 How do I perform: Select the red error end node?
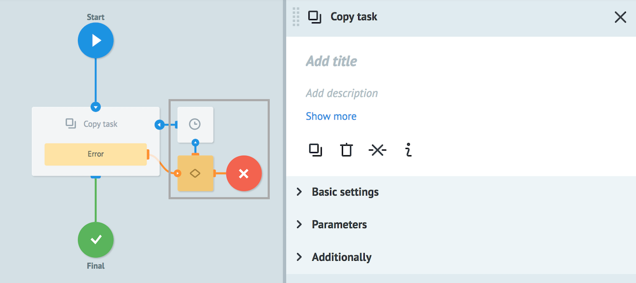pyautogui.click(x=244, y=173)
